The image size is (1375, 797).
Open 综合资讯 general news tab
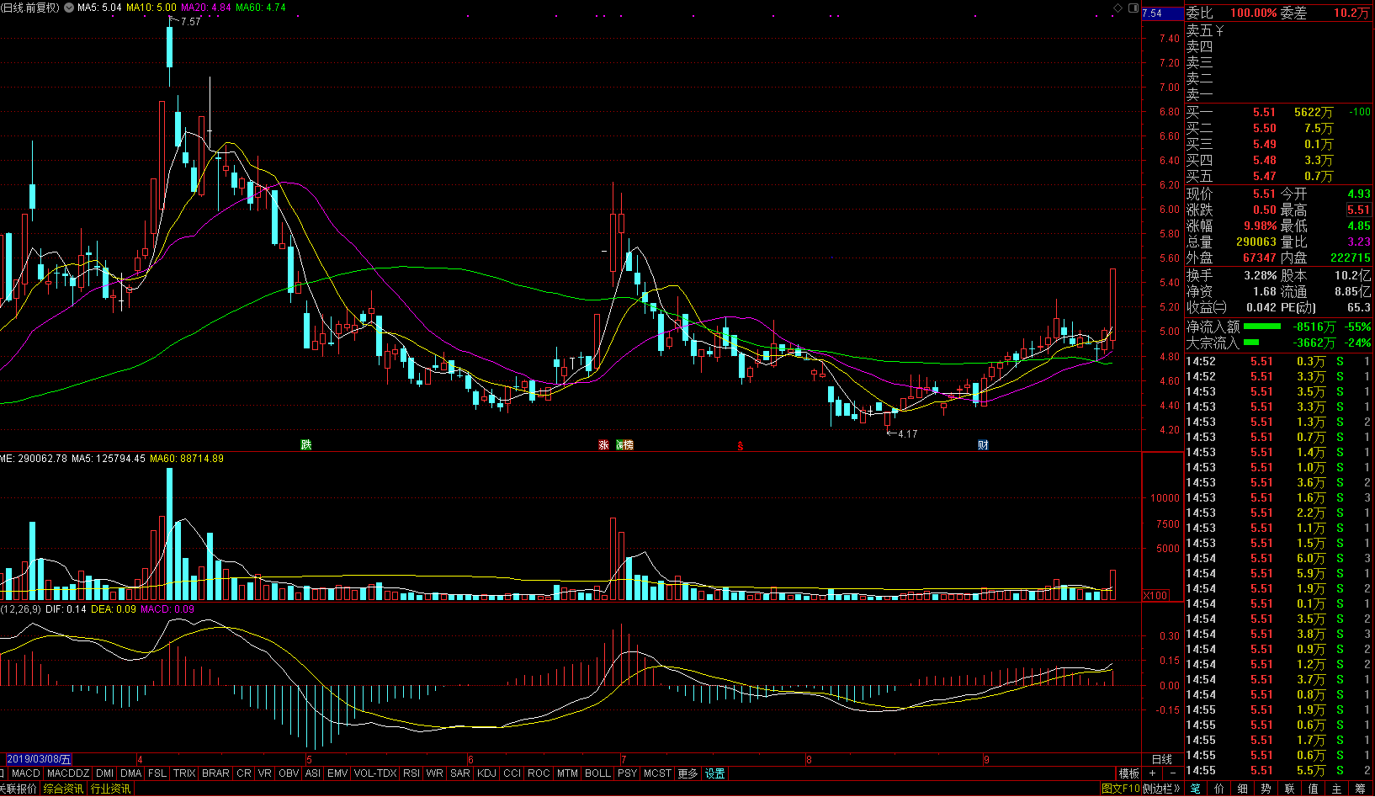pyautogui.click(x=64, y=789)
